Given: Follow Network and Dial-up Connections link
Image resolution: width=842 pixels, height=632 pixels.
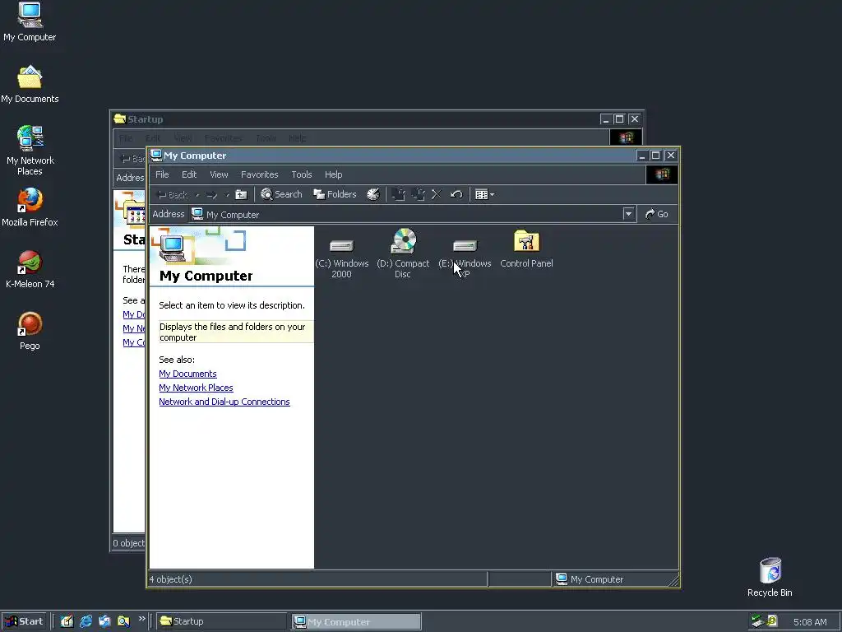Looking at the screenshot, I should click(x=224, y=402).
